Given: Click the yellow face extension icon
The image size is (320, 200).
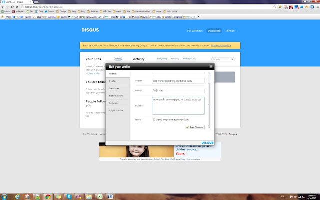Looking at the screenshot, I should [x=306, y=7].
